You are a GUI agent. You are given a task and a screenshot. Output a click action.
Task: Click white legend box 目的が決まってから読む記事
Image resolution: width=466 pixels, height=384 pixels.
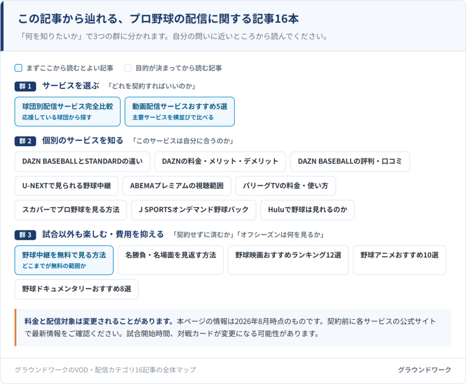click(128, 68)
